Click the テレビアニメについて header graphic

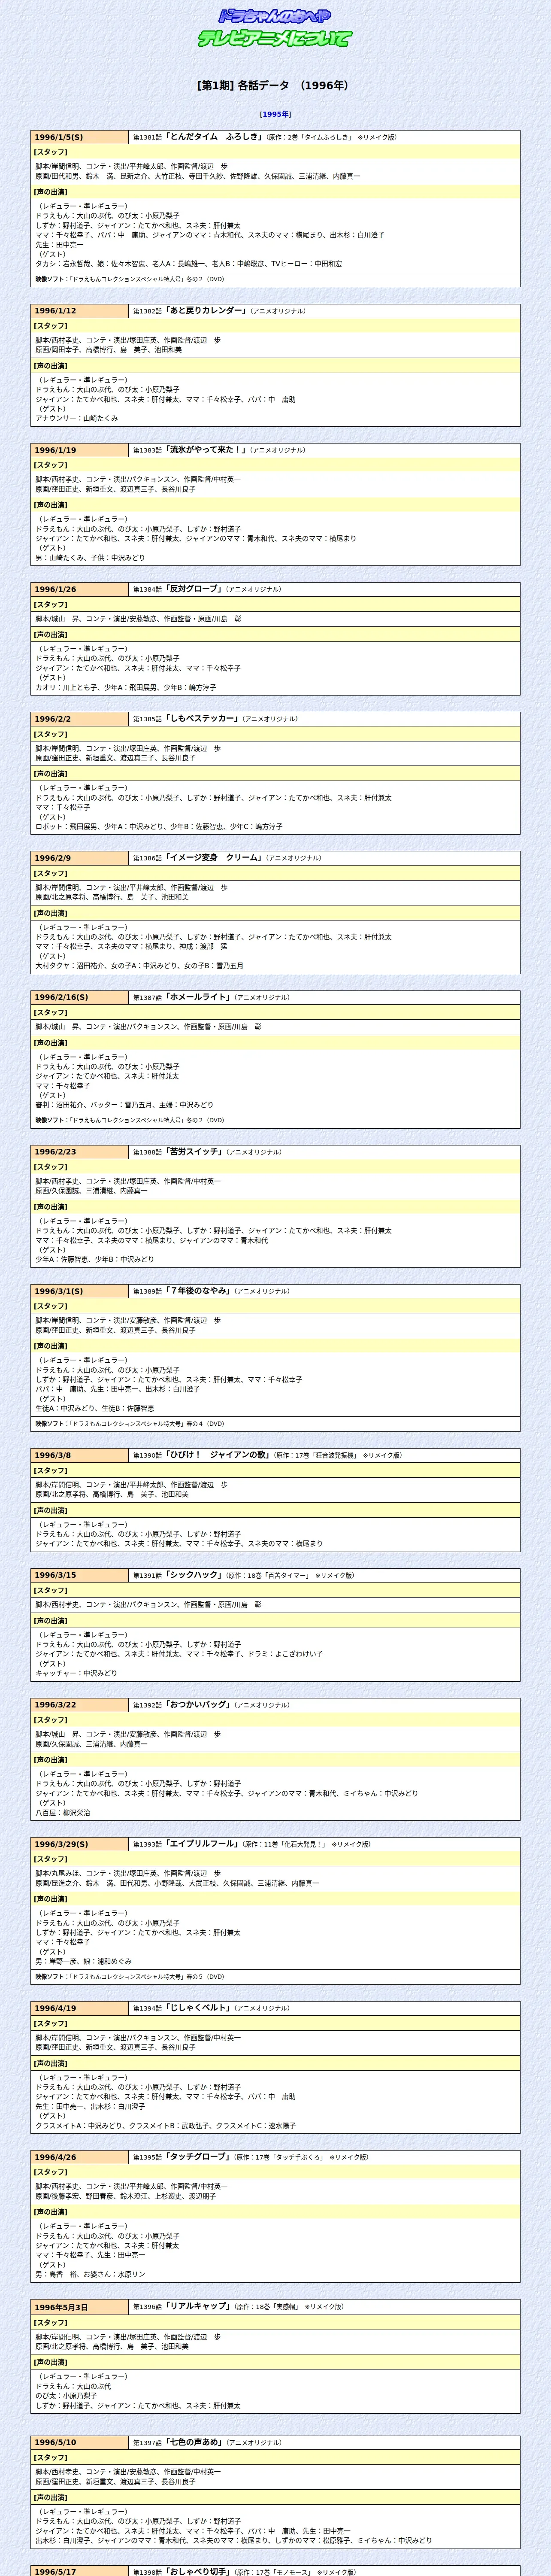click(x=275, y=38)
